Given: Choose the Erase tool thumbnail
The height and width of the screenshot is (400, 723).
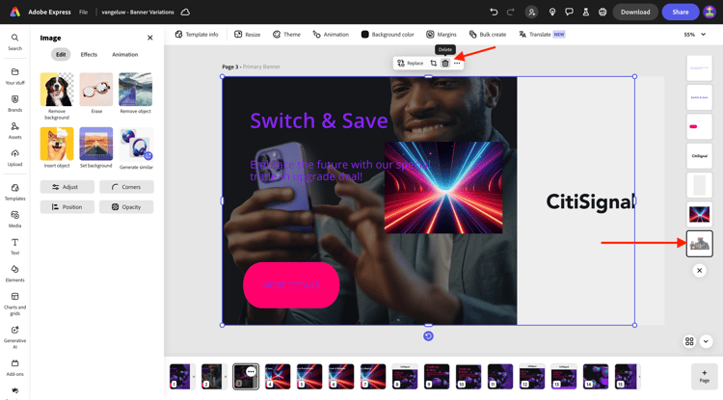Looking at the screenshot, I should coord(96,90).
